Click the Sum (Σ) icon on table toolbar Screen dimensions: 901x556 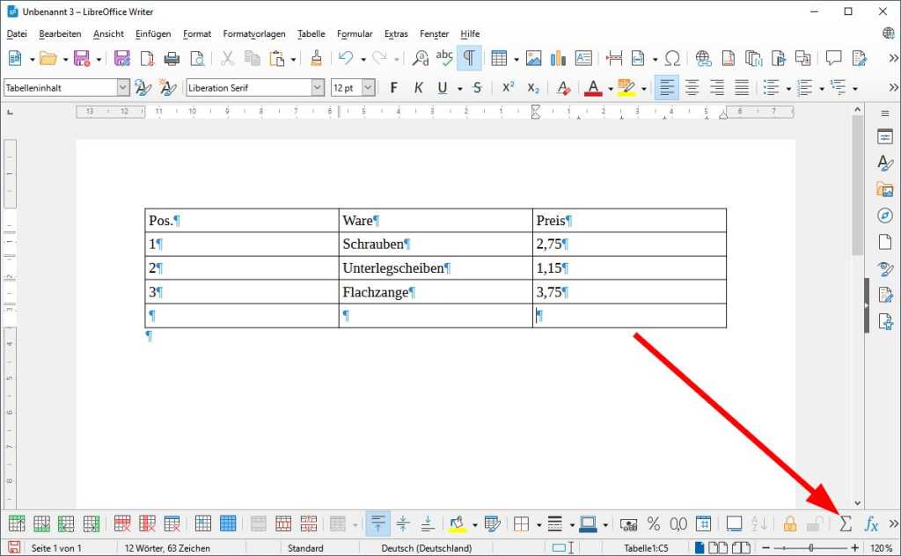coord(846,523)
